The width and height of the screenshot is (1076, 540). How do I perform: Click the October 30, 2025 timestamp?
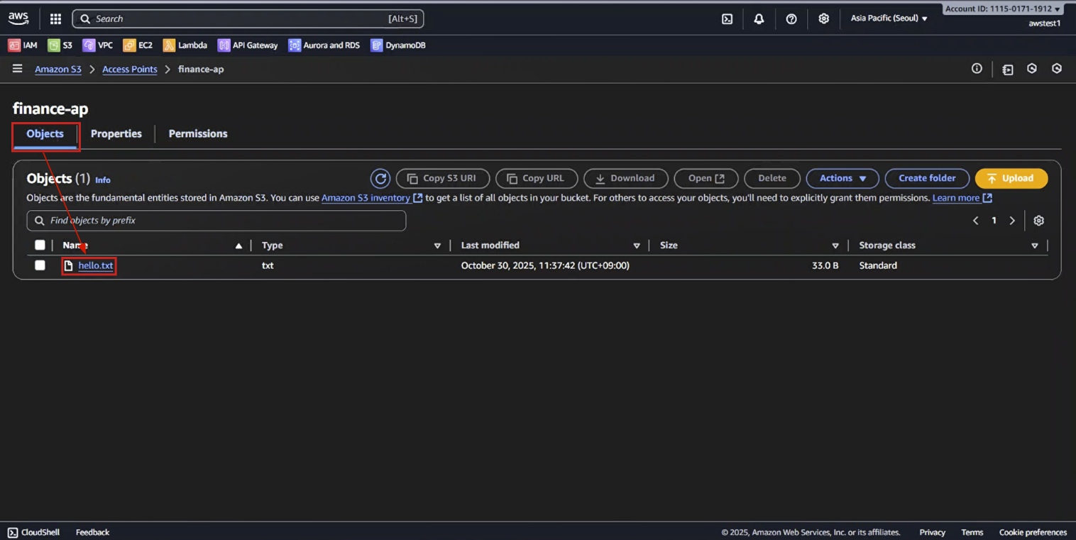tap(545, 265)
